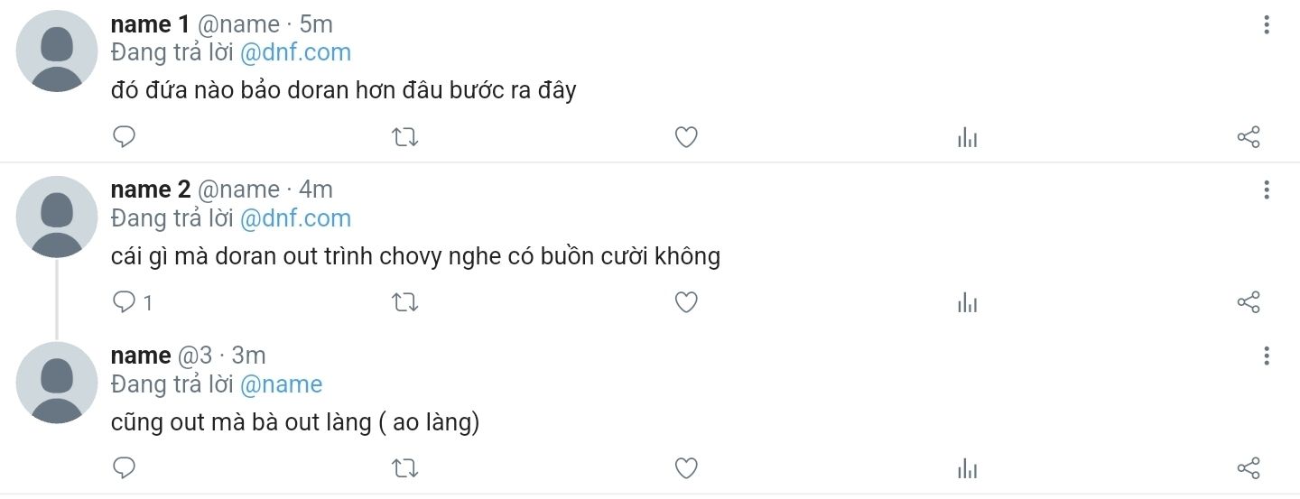Retweet name 1's post about doran
This screenshot has height=499, width=1300.
click(405, 137)
